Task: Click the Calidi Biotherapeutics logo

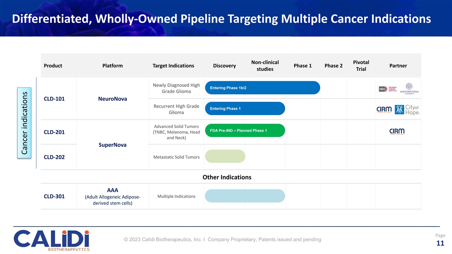Action: [x=52, y=240]
